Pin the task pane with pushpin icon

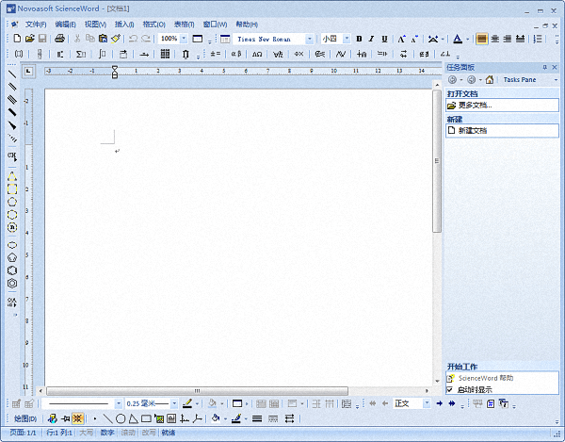tap(543, 68)
